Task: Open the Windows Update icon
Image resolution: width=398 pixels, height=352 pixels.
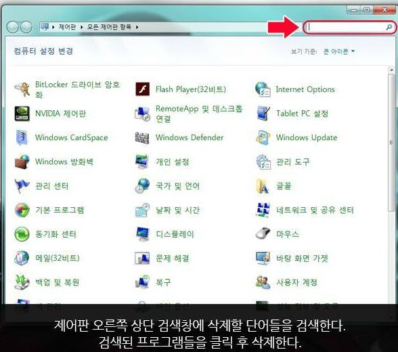Action: point(263,137)
